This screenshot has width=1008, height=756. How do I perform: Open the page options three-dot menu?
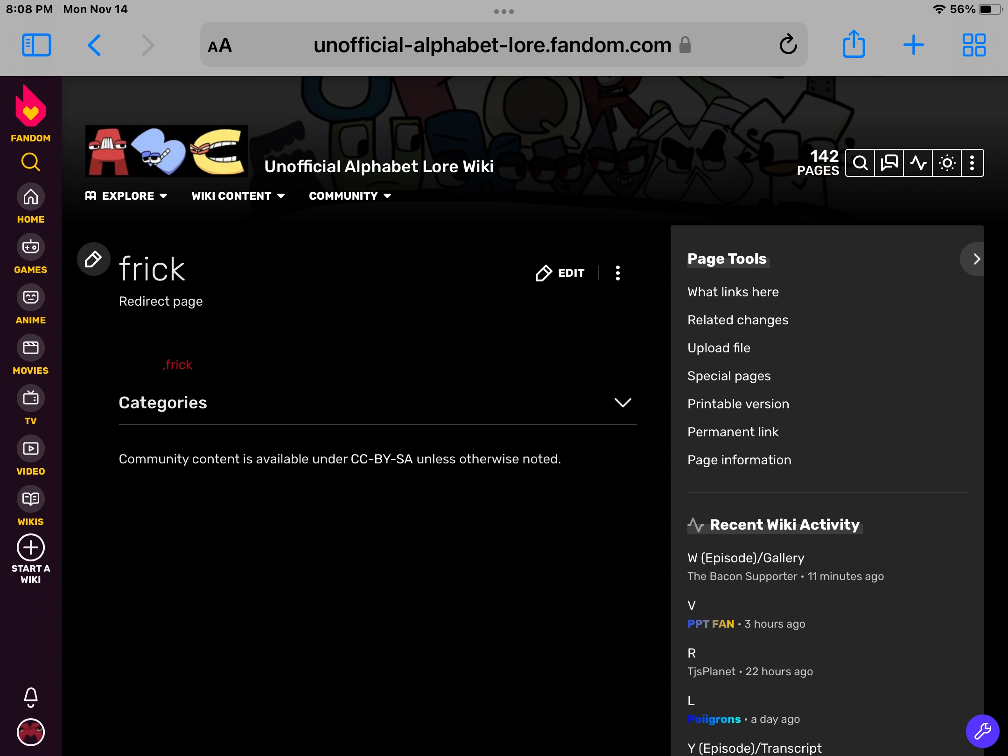pos(618,273)
